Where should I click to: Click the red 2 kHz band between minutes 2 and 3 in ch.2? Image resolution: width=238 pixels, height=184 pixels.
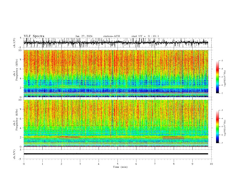pyautogui.click(x=69, y=137)
